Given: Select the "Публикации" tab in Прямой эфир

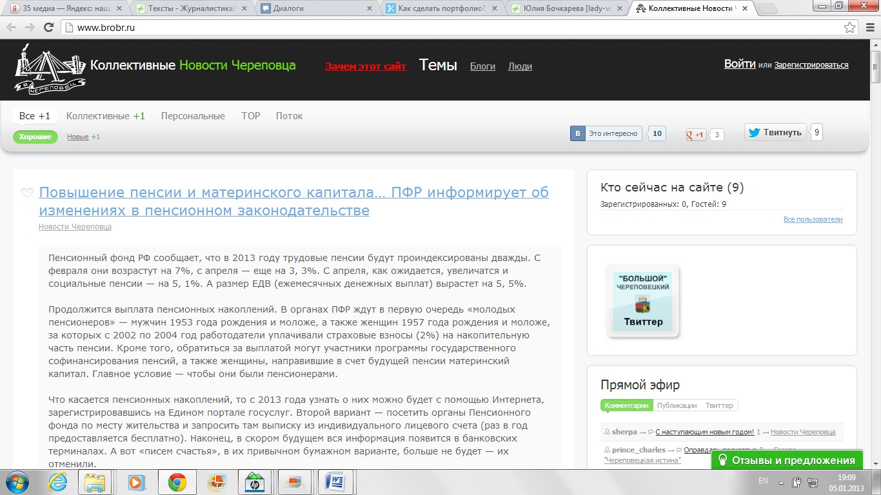Looking at the screenshot, I should tap(677, 405).
